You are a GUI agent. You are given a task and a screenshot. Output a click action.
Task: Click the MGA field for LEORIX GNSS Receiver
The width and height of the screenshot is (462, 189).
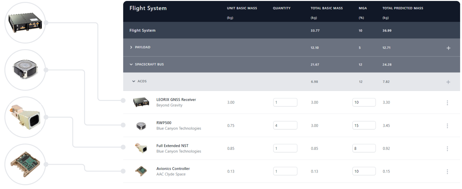364,102
